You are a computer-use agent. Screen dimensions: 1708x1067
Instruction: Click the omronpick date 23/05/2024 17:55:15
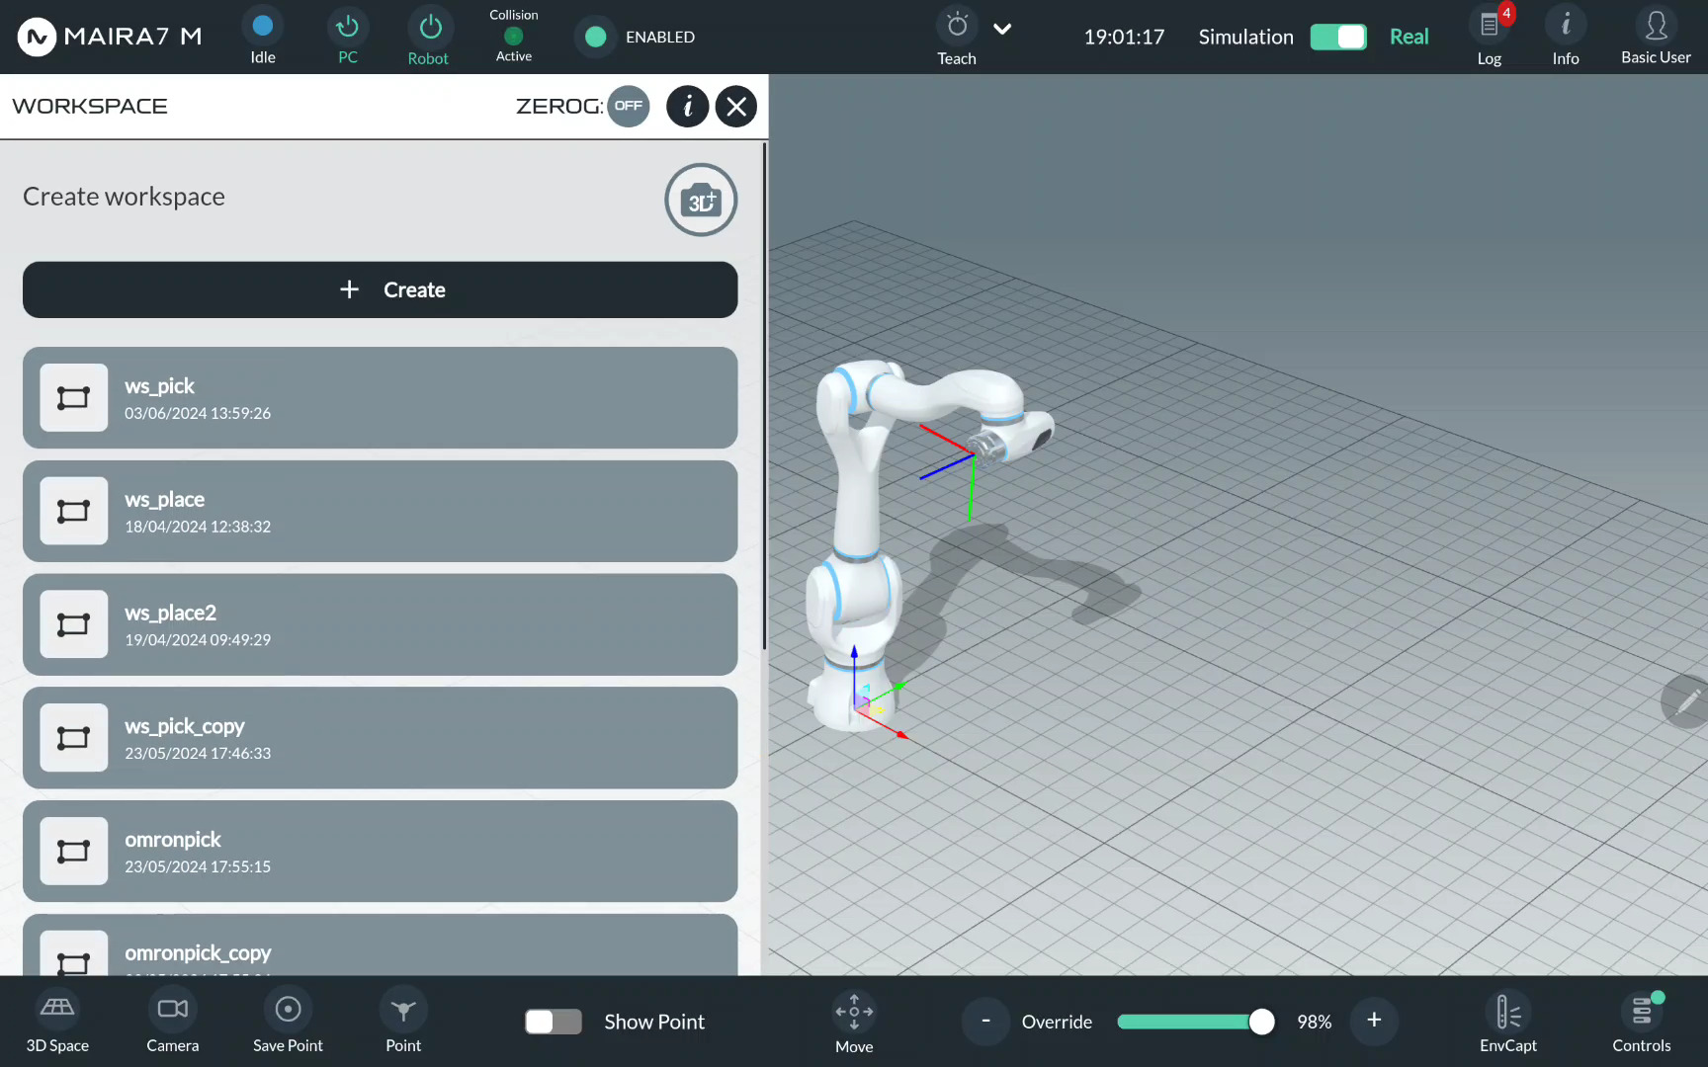(198, 866)
